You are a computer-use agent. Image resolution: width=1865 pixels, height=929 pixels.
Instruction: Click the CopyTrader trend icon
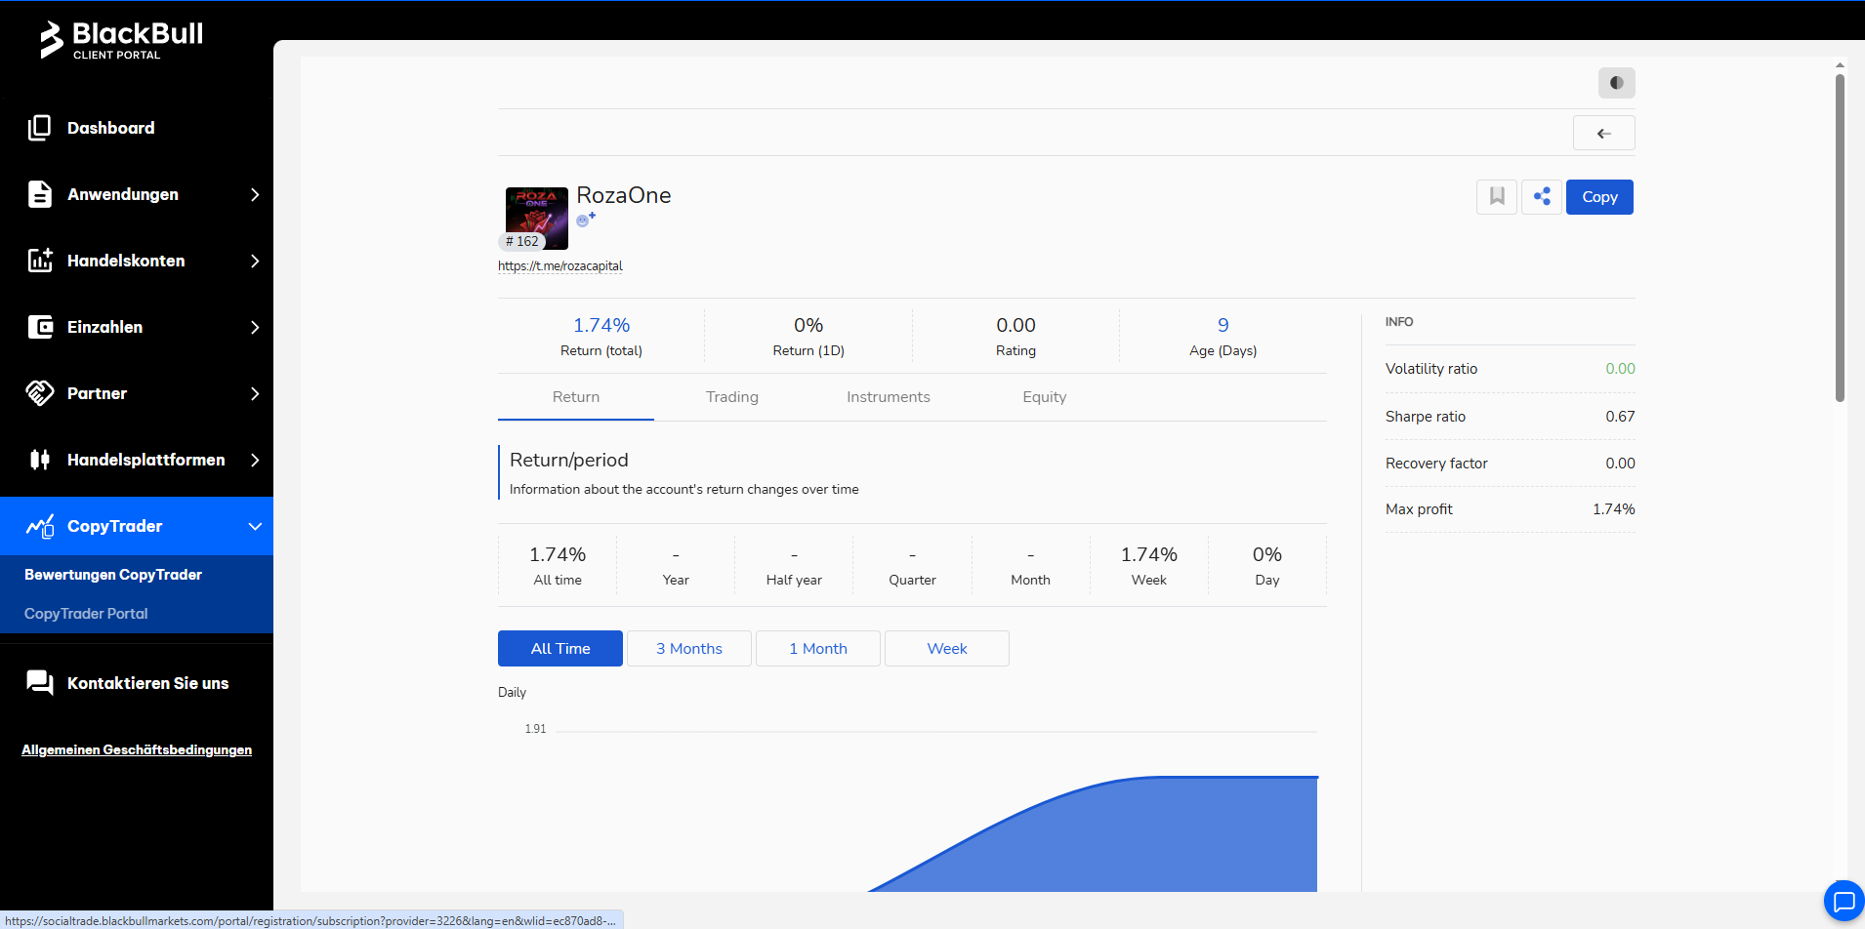(x=40, y=526)
